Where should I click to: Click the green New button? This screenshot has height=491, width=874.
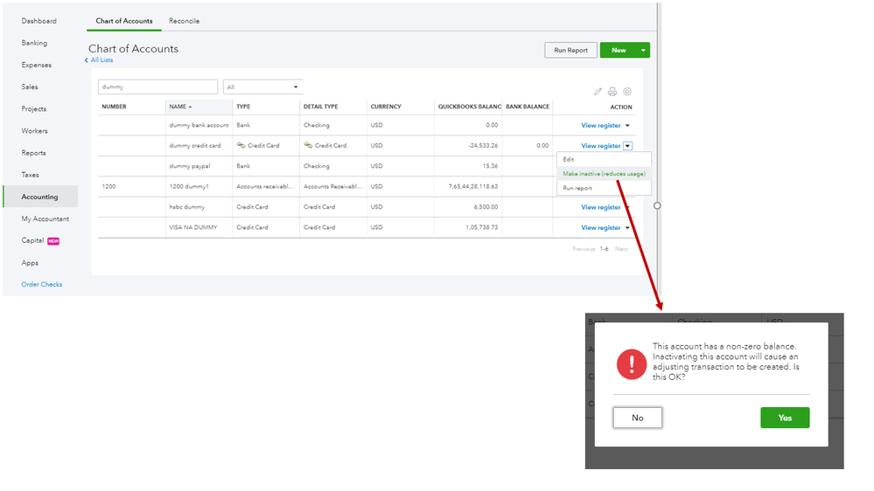pyautogui.click(x=619, y=50)
